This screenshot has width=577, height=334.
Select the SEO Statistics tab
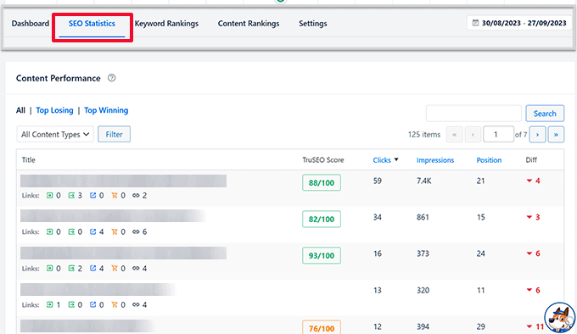point(92,24)
